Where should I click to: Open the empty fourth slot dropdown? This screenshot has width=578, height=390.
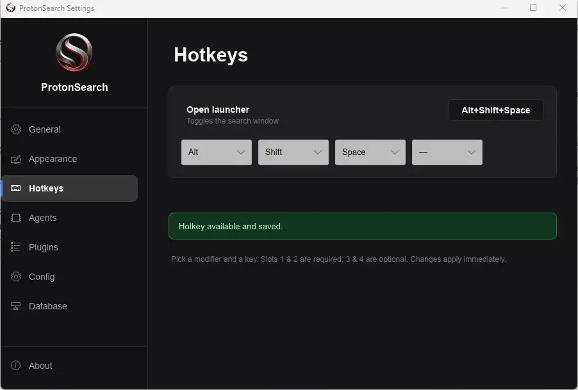(447, 152)
